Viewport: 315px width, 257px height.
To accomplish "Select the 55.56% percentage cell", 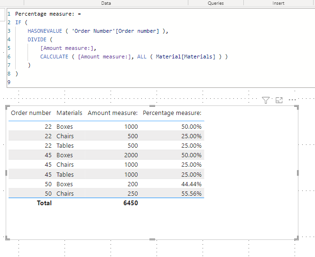I will coord(191,193).
